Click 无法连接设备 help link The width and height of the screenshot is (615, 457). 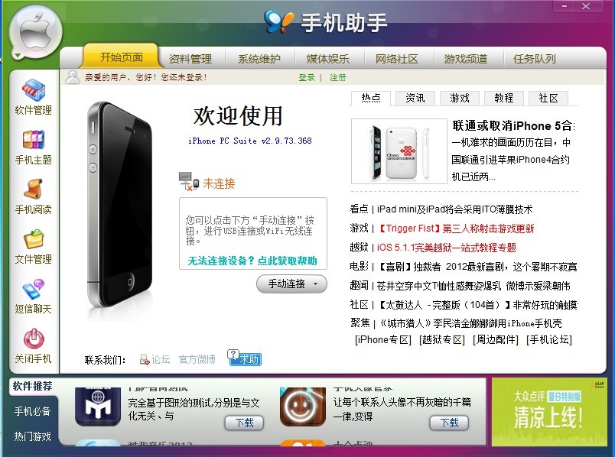(x=252, y=261)
